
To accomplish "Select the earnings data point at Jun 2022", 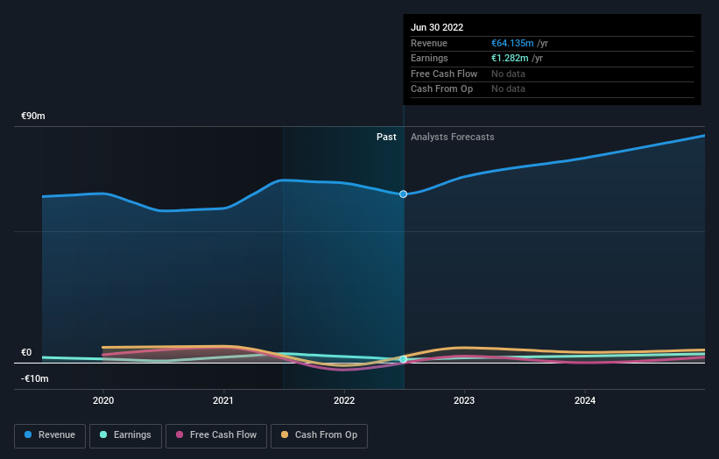I will [x=403, y=359].
